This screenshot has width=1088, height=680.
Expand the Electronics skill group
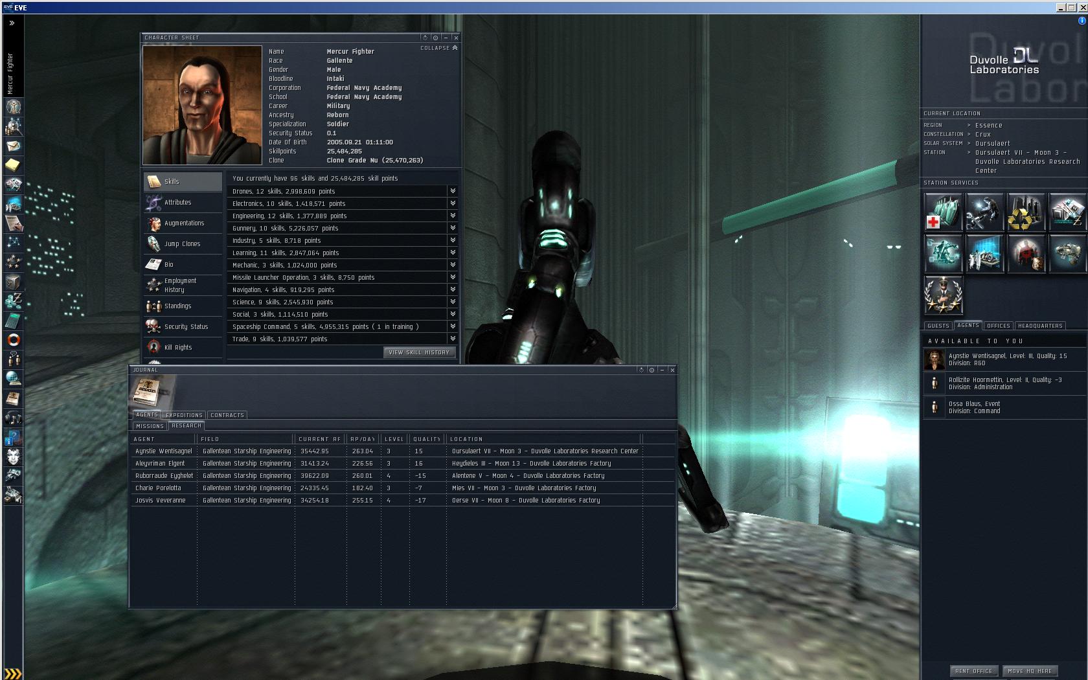coord(453,203)
